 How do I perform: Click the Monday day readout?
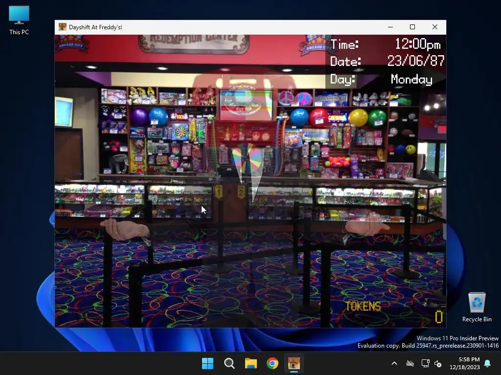point(411,79)
